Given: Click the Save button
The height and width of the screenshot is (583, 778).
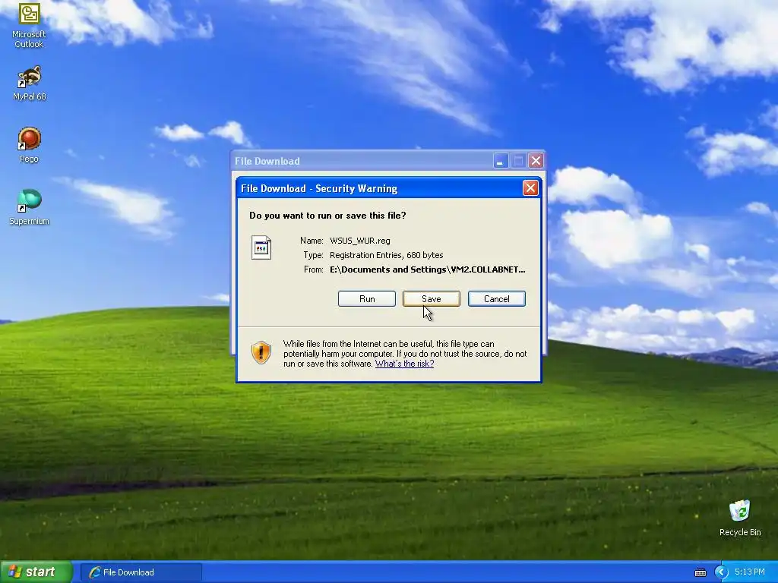Looking at the screenshot, I should coord(432,299).
